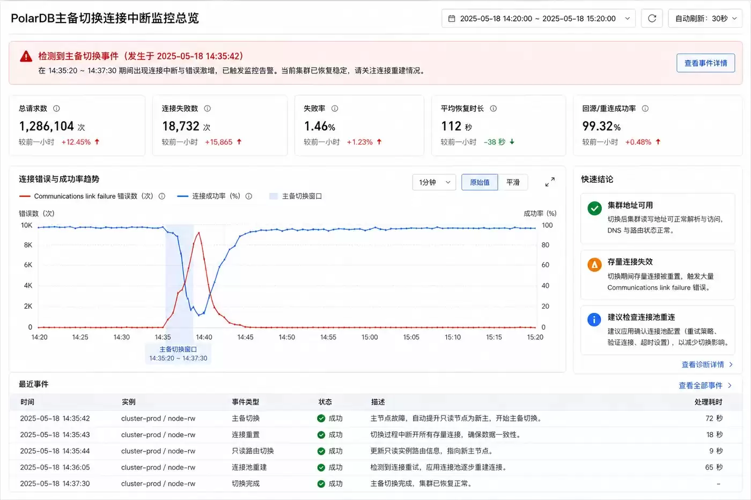Open the 1分钟 granularity dropdown
The width and height of the screenshot is (751, 500).
click(434, 182)
